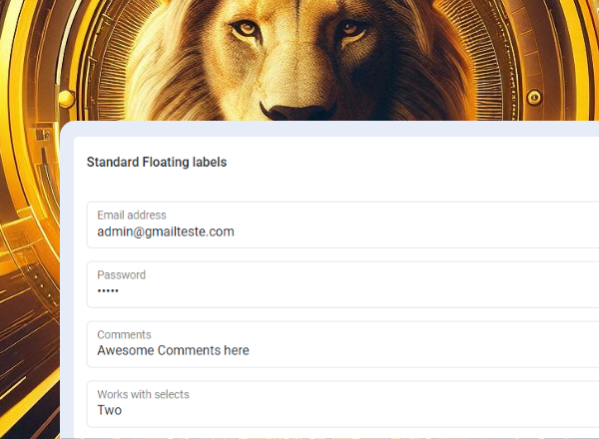599x439 pixels.
Task: Click the lion's left eye in image
Action: [246, 31]
